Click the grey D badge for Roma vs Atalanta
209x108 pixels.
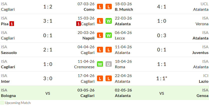109,64
